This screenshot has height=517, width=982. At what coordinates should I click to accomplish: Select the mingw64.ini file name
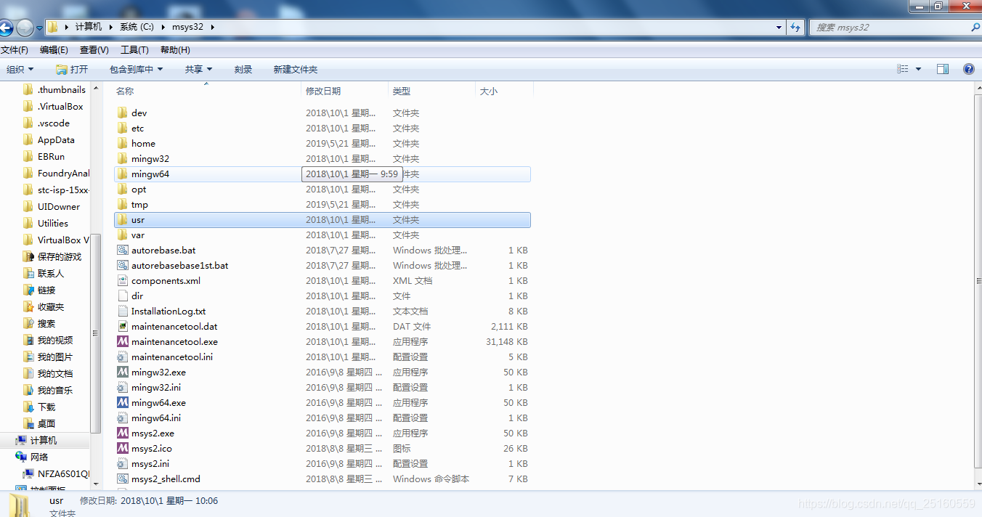156,418
